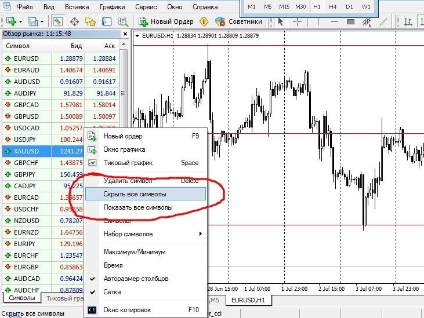The height and width of the screenshot is (318, 424).
Task: Toggle the Data Window crosshair-circle icon
Action: (x=74, y=21)
